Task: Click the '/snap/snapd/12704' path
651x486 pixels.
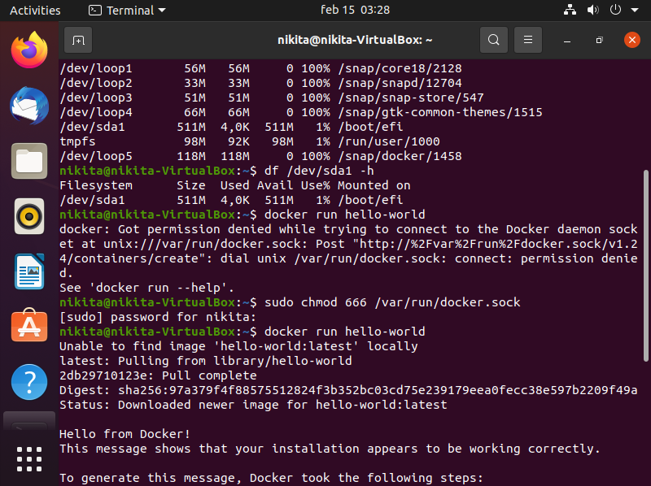Action: point(400,83)
